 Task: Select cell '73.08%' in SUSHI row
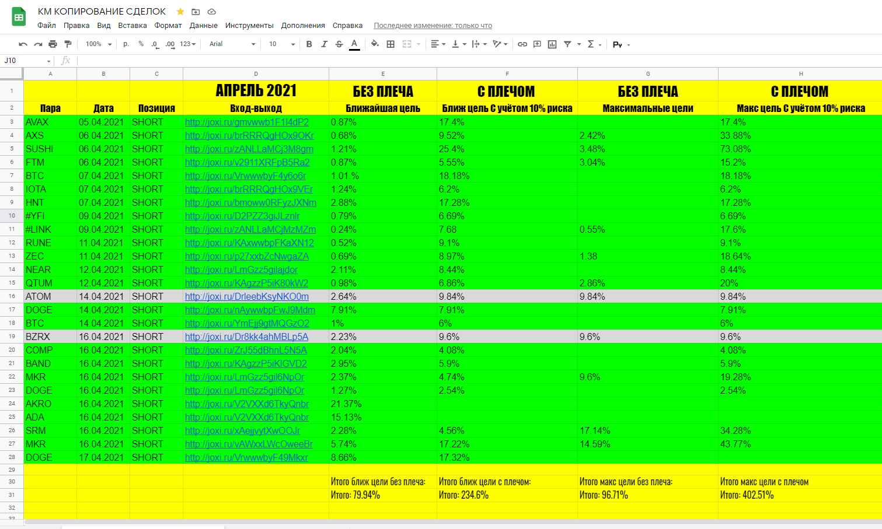point(800,149)
